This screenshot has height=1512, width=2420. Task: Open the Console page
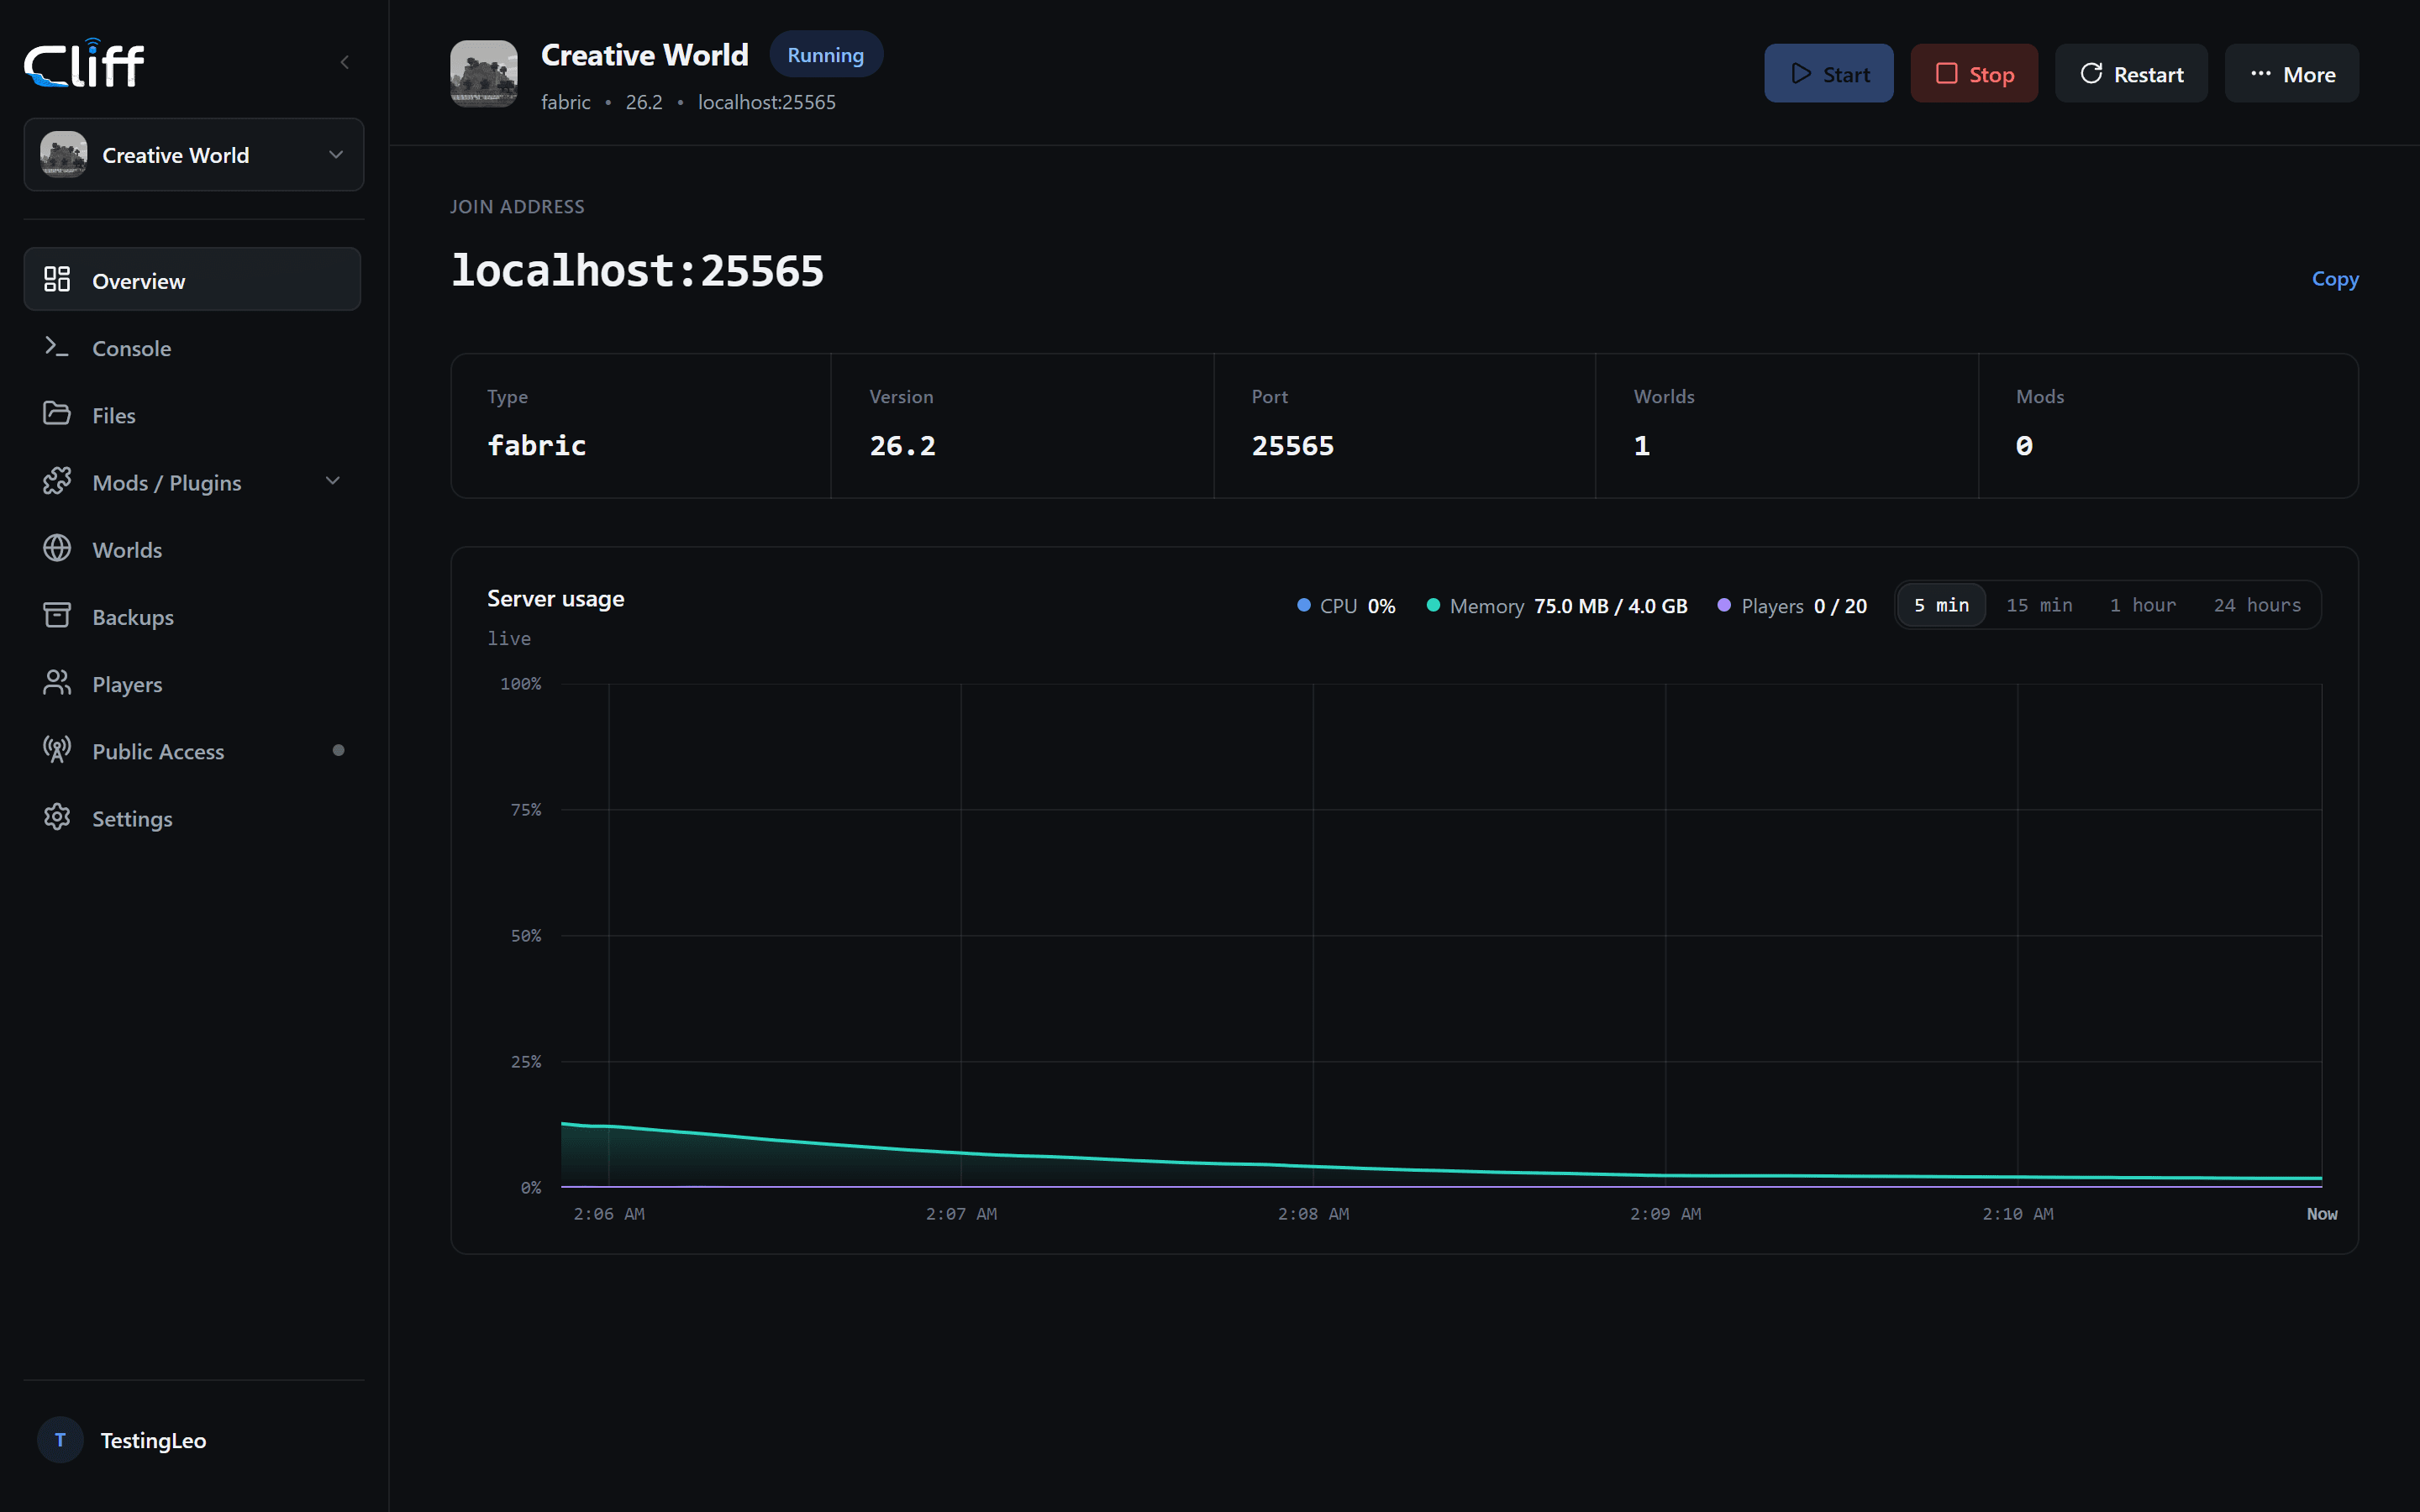tap(192, 348)
